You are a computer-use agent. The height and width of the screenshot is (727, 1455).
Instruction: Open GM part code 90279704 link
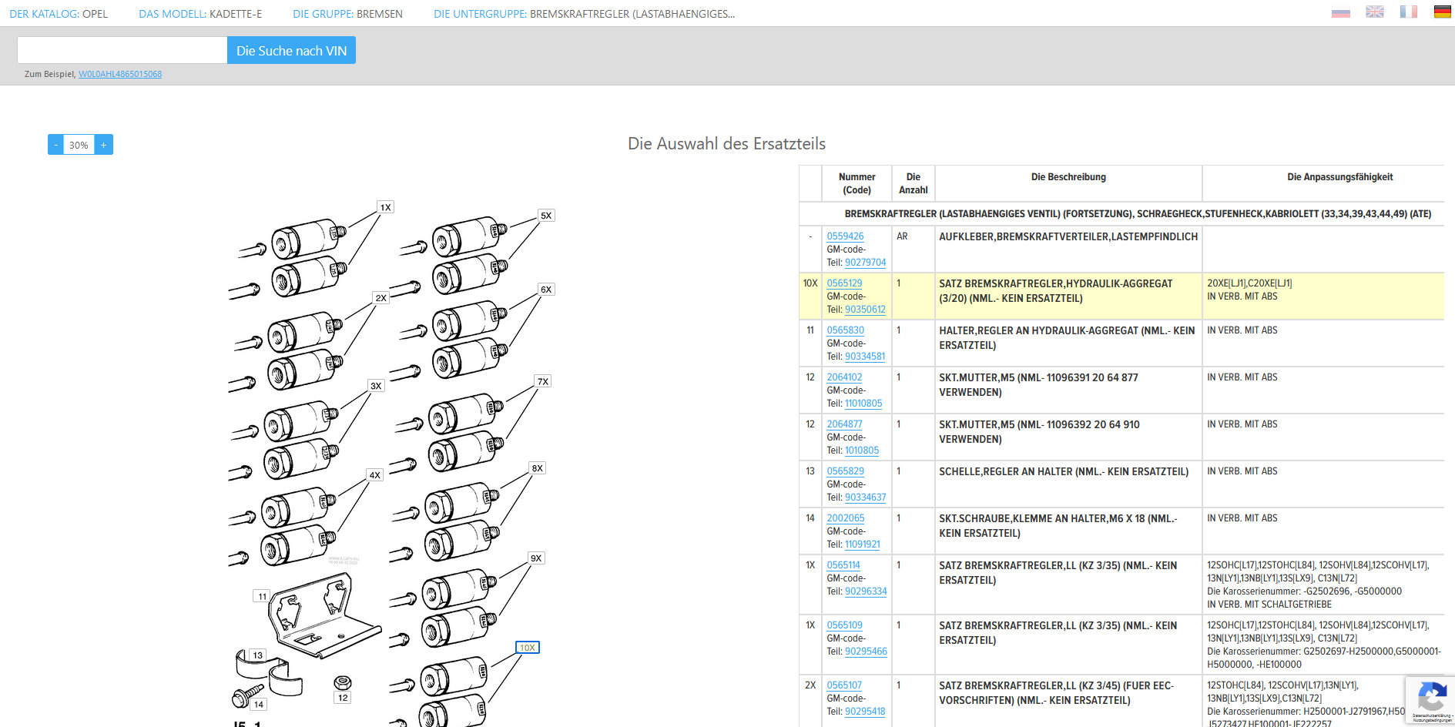(x=865, y=263)
